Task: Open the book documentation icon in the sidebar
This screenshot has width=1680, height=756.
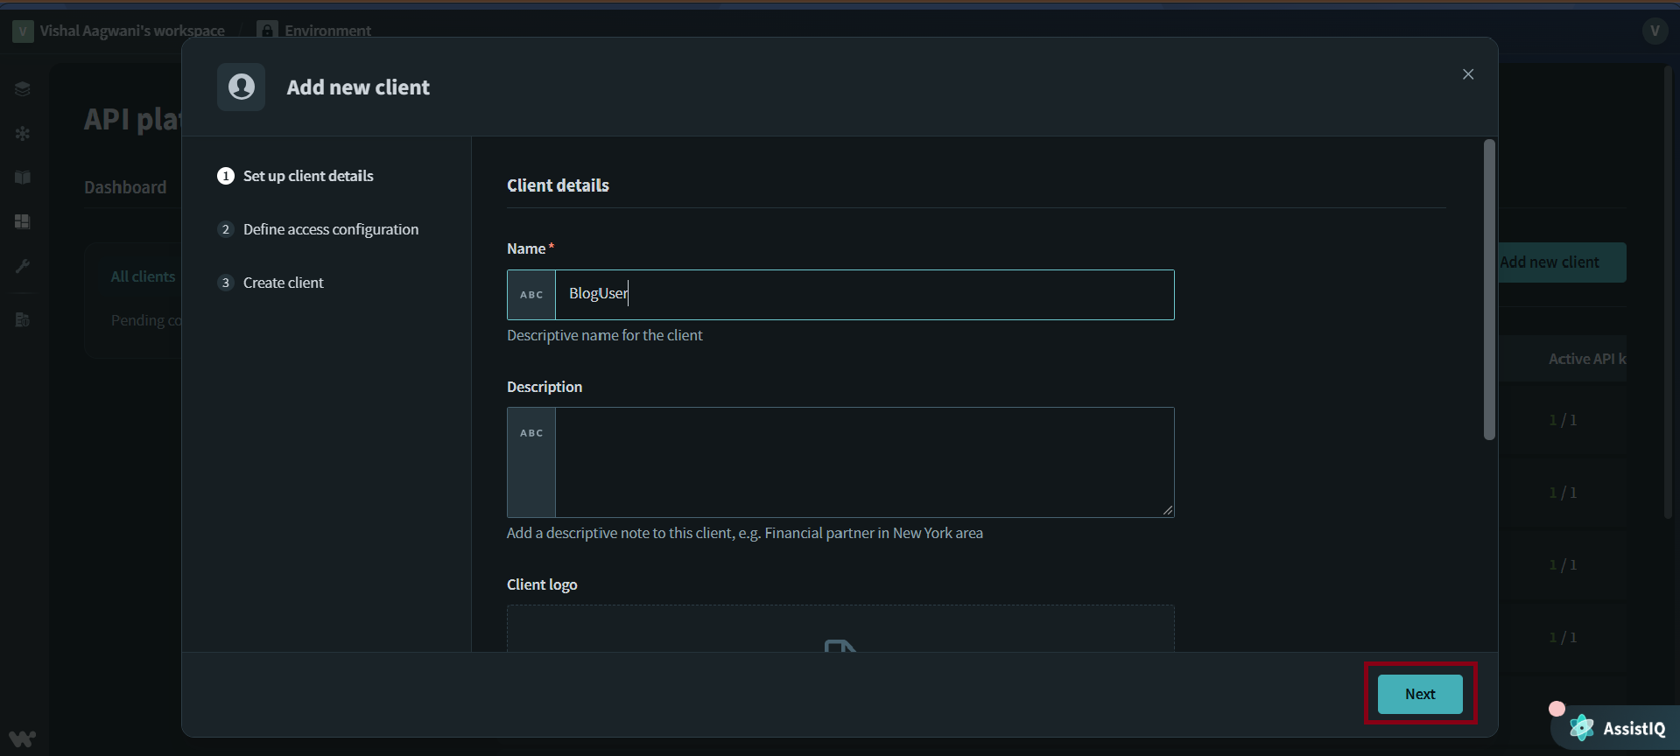Action: click(23, 178)
